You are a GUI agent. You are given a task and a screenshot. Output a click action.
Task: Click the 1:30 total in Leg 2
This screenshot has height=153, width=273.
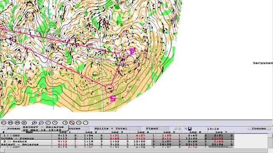[x=88, y=144]
